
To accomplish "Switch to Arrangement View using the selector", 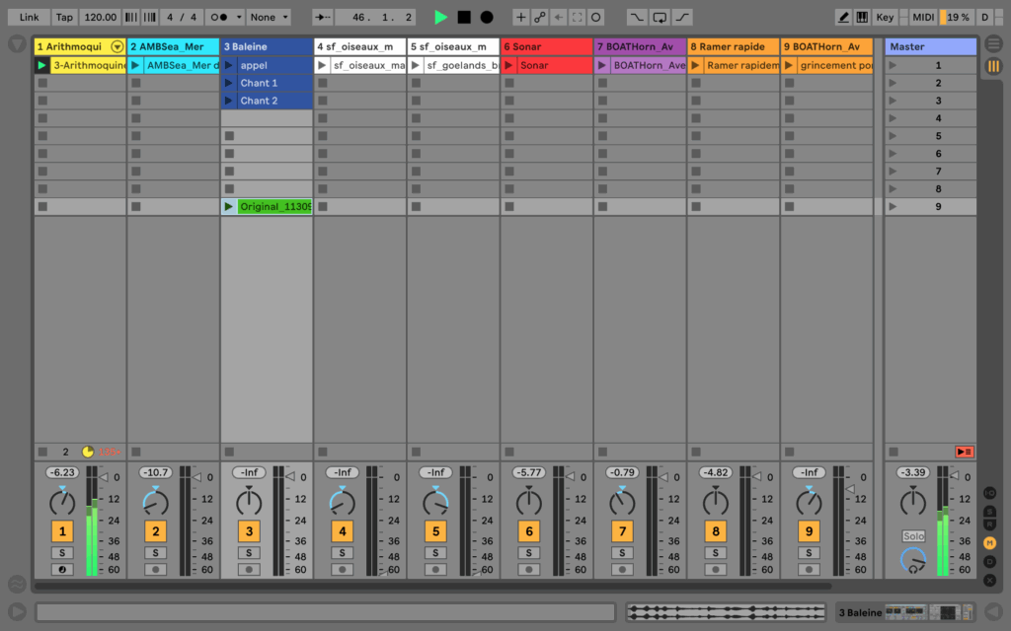I will click(x=993, y=44).
